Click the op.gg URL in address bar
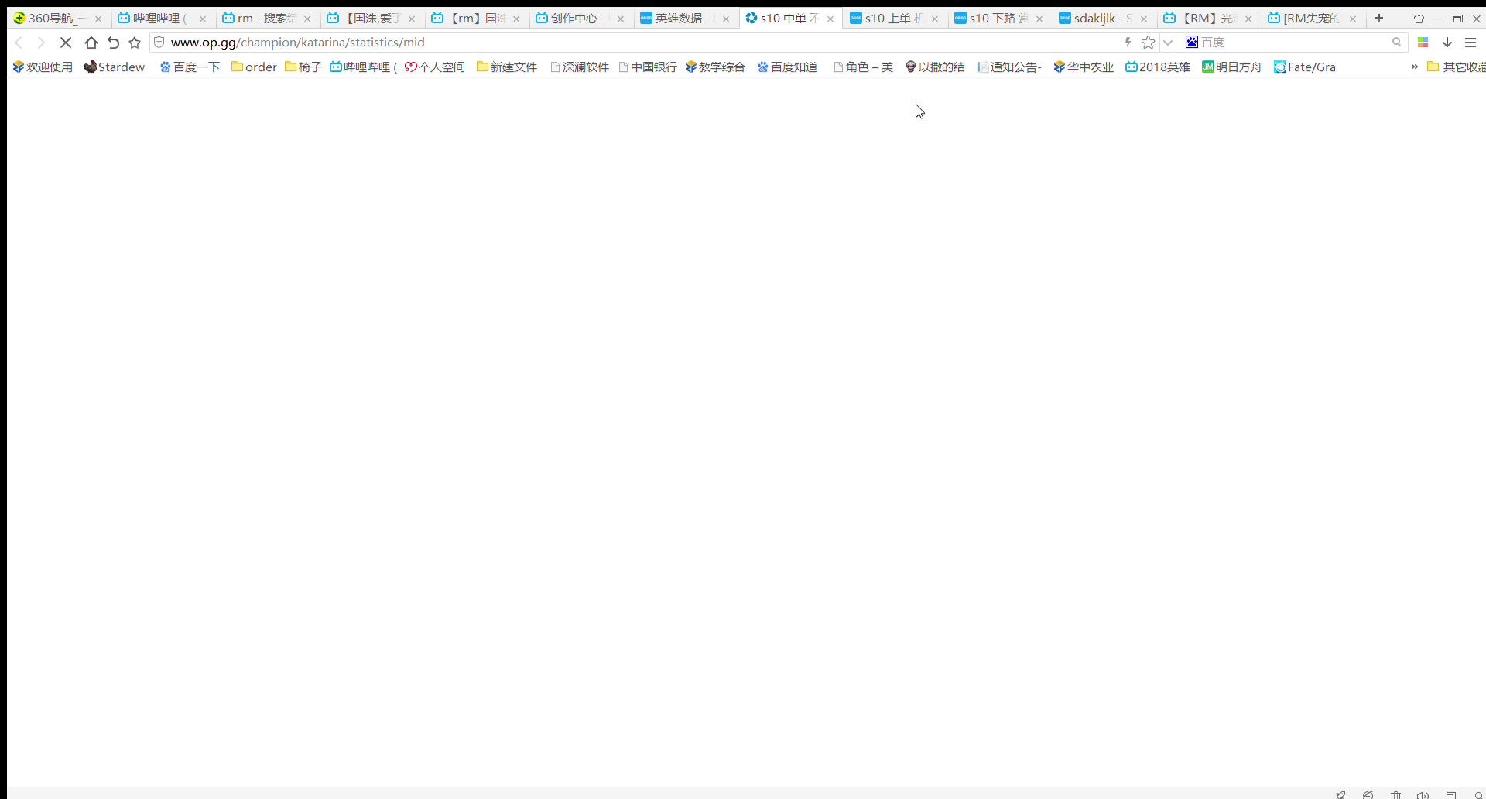This screenshot has width=1486, height=799. pos(297,42)
